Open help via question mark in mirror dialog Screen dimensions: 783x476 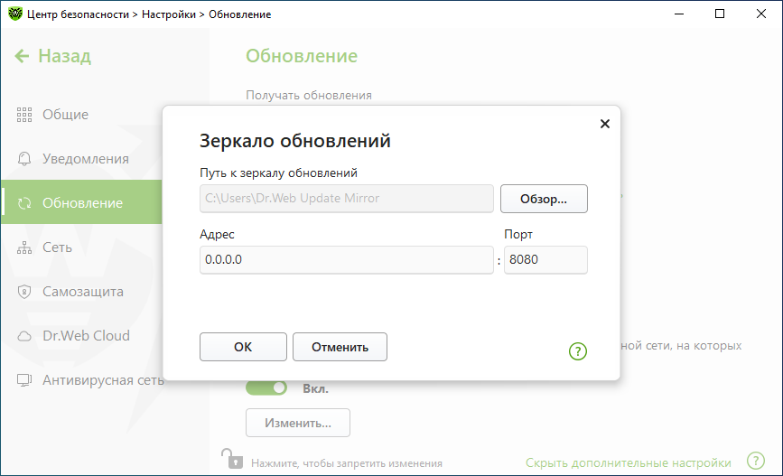(578, 351)
